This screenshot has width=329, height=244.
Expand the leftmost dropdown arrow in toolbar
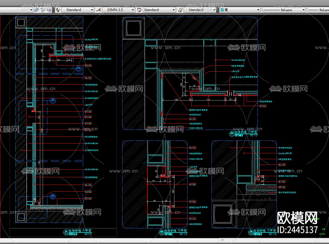point(31,10)
